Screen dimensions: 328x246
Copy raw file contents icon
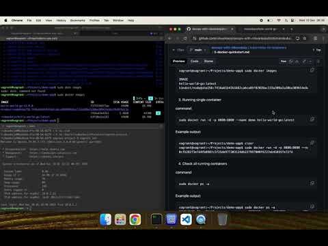291,61
